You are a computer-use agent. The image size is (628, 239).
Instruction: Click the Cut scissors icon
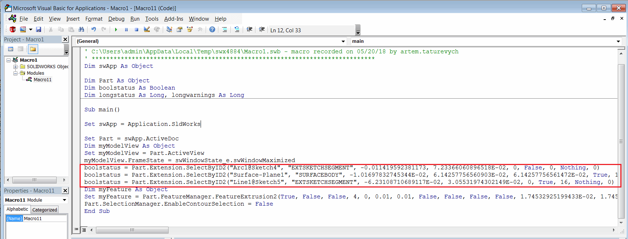(x=51, y=29)
